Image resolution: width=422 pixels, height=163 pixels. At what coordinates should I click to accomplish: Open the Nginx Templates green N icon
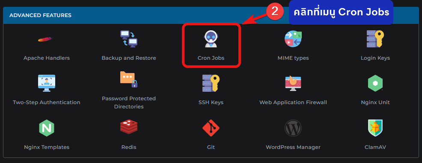pyautogui.click(x=47, y=128)
